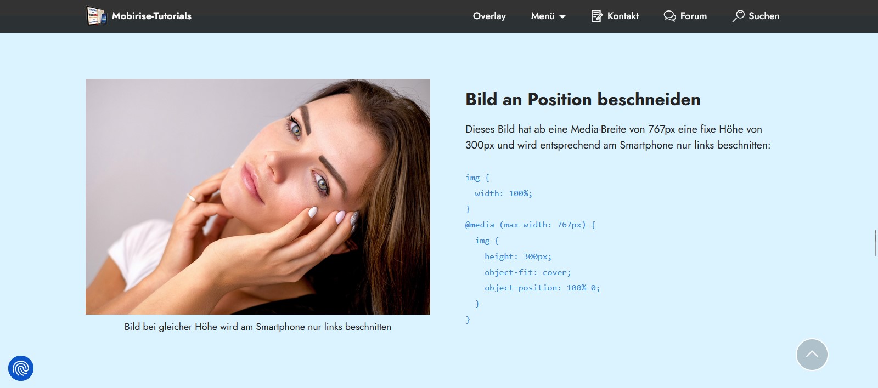Open the Overlay menu item
Viewport: 878px width, 388px height.
pyautogui.click(x=489, y=16)
